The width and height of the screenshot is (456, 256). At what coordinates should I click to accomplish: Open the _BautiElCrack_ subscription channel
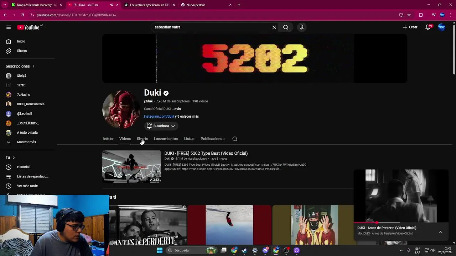click(x=28, y=123)
